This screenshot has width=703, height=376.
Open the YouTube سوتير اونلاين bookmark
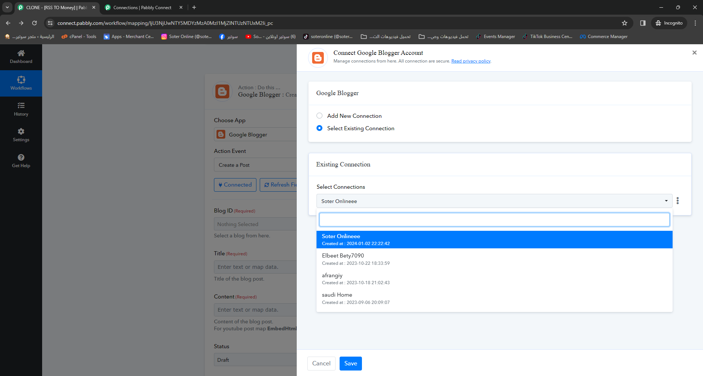tap(271, 37)
